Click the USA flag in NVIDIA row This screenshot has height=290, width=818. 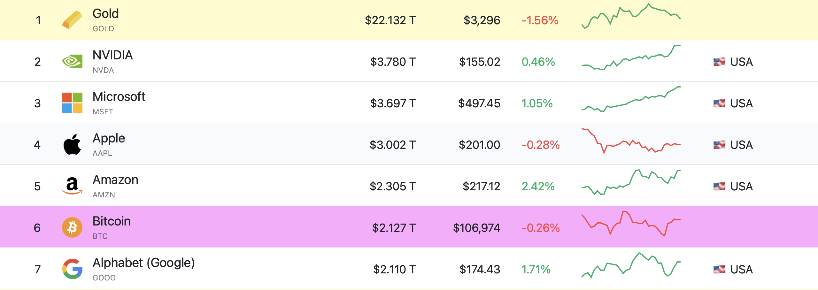(719, 62)
